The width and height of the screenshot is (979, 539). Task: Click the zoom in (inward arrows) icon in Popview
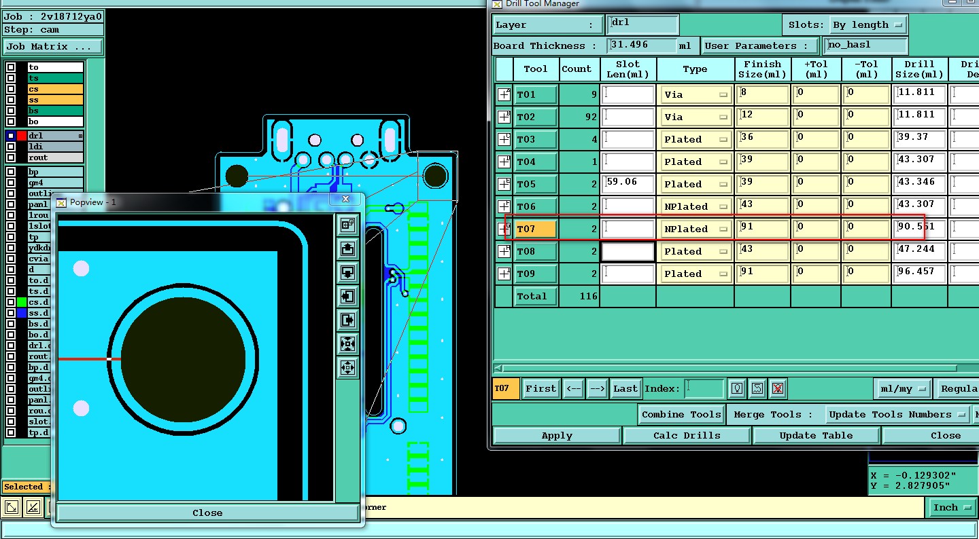347,343
